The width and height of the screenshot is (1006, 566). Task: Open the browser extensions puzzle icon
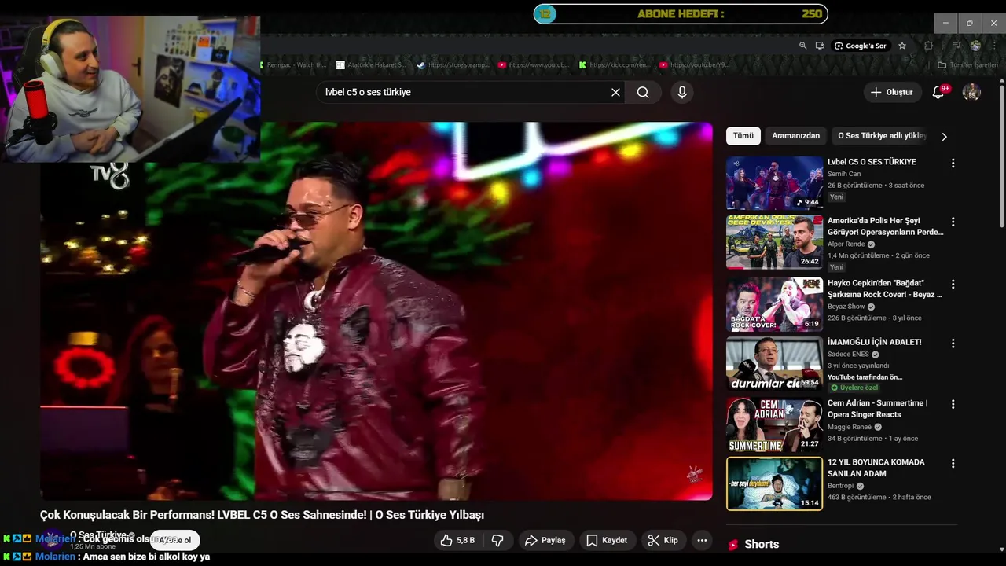(x=928, y=46)
